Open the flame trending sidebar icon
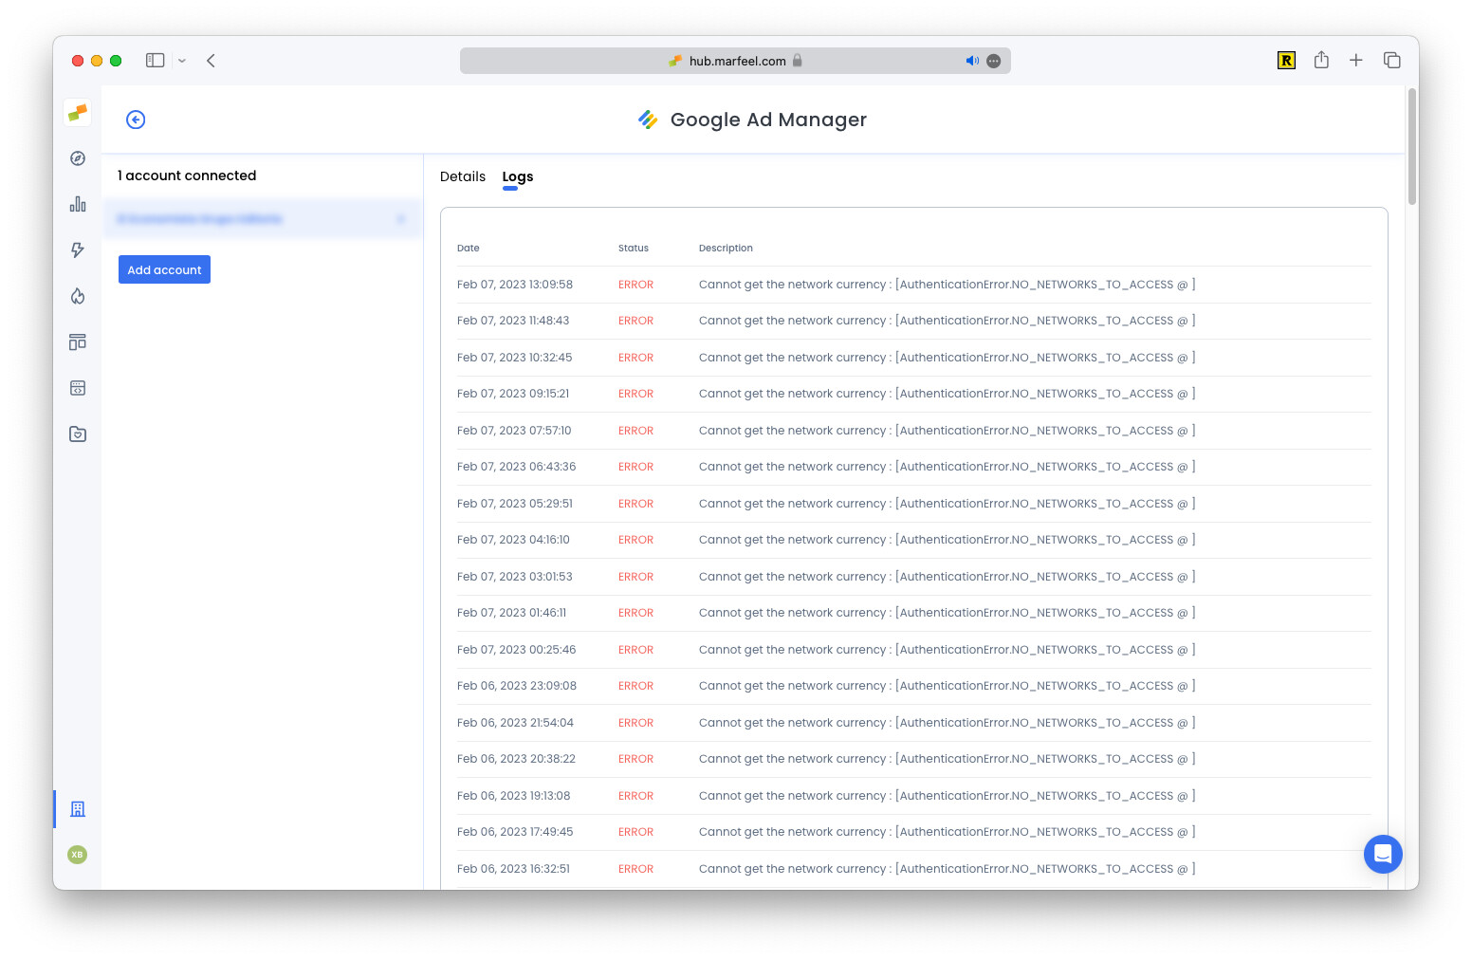Screen dimensions: 1472x960 pyautogui.click(x=77, y=296)
